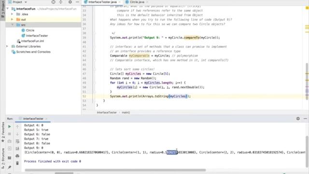Open the Project view dropdown
Viewport: 309px width, 174px height.
pyautogui.click(x=26, y=2)
